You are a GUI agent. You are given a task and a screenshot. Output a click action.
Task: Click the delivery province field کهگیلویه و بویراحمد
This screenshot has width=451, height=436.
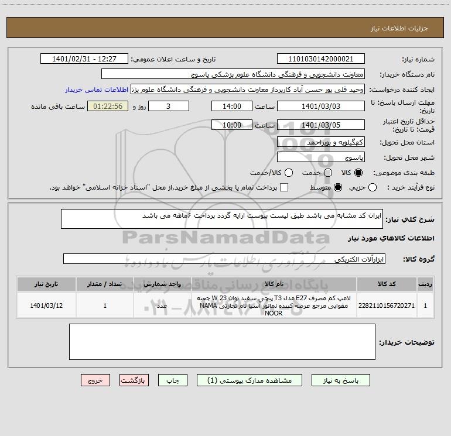click(x=321, y=142)
